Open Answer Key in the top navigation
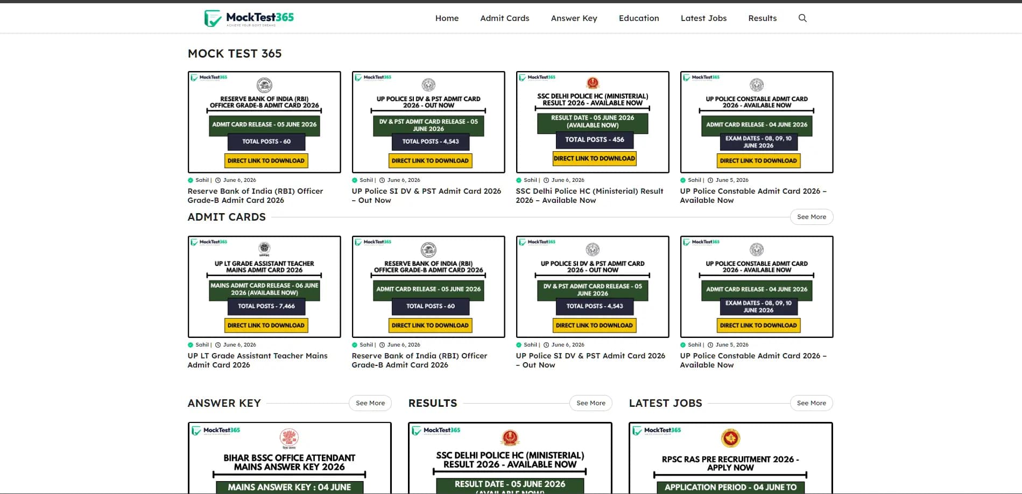The height and width of the screenshot is (494, 1022). click(574, 18)
